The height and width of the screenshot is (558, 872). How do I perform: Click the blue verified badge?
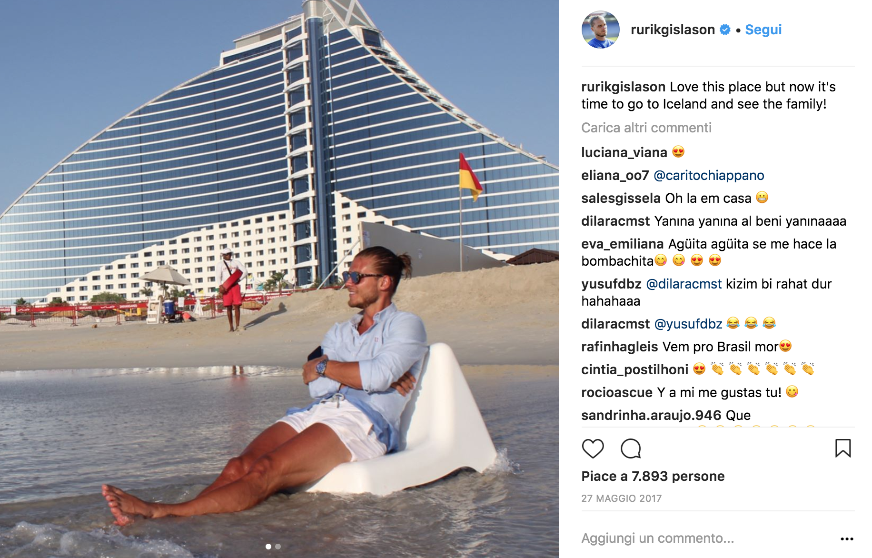(725, 30)
